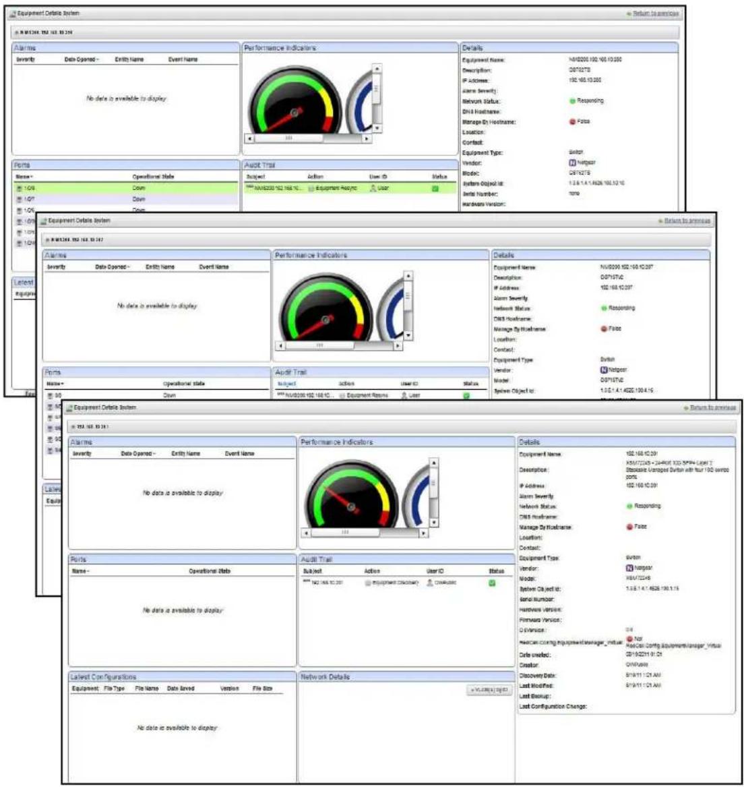Click 'Return to previous' link in front window
The width and height of the screenshot is (744, 787).
tap(713, 407)
